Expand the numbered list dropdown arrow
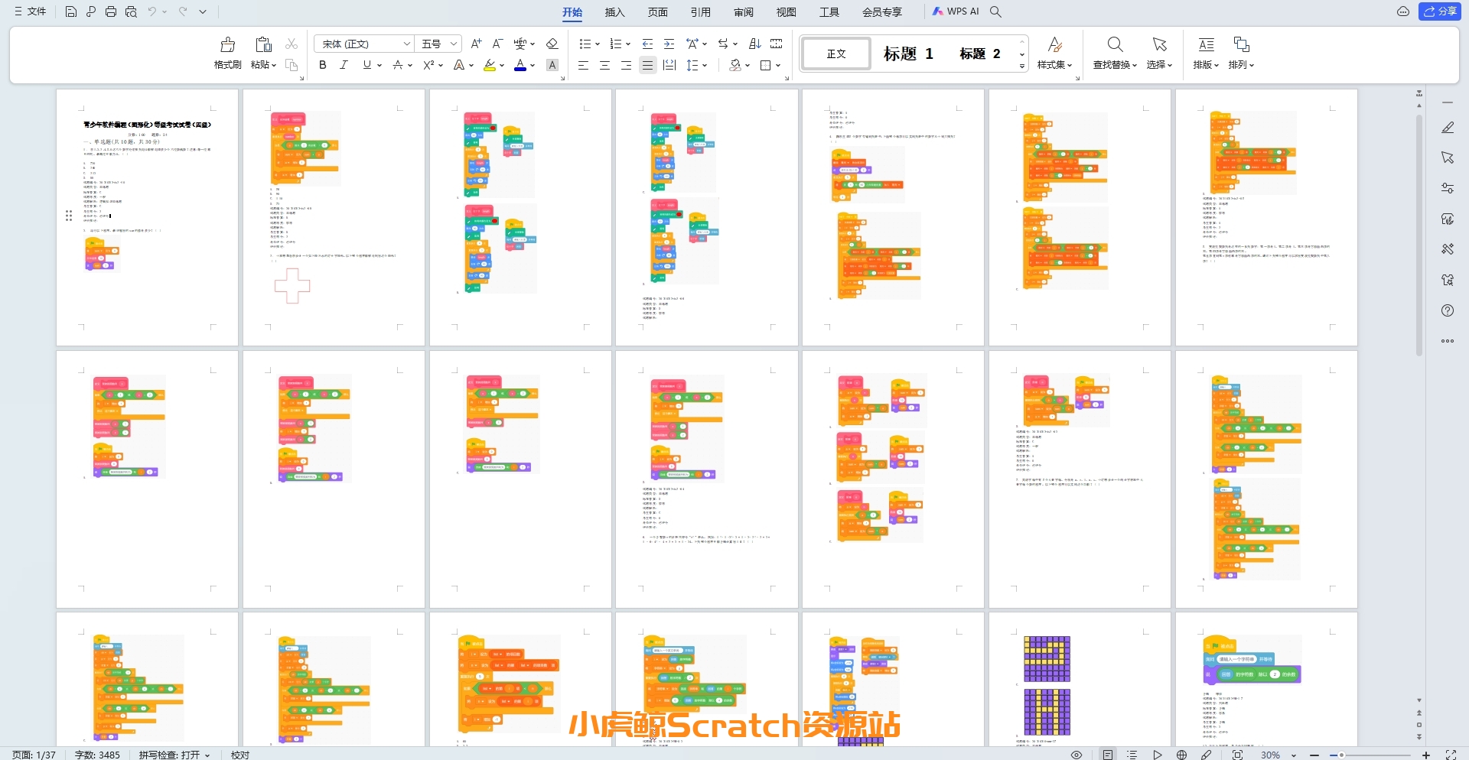Screen dimensions: 1469x760 click(x=628, y=44)
